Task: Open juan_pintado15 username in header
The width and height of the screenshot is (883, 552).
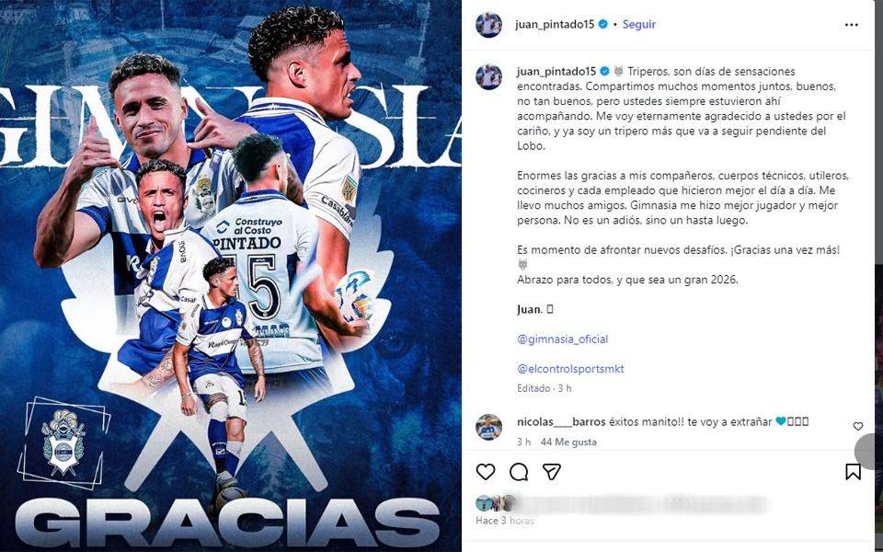Action: pos(555,24)
